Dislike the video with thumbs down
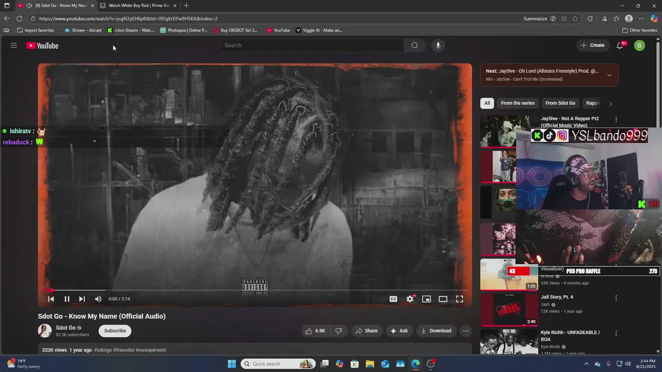662x372 pixels. pyautogui.click(x=339, y=331)
